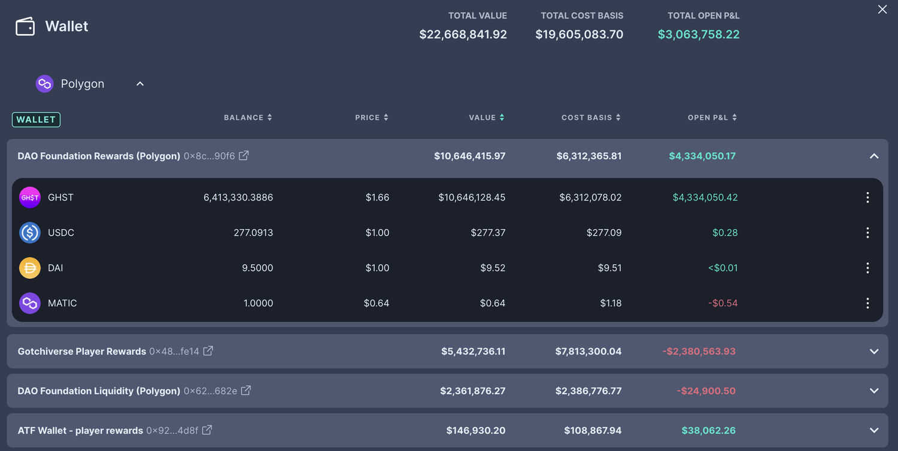Click the Polygon network label
This screenshot has height=451, width=898.
[83, 84]
